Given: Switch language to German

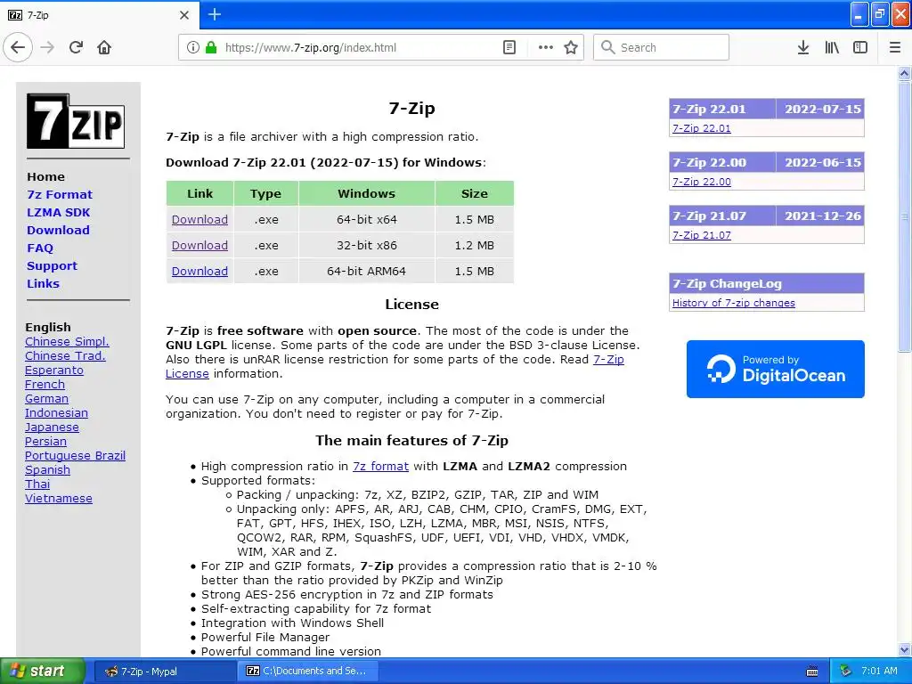Looking at the screenshot, I should (46, 398).
